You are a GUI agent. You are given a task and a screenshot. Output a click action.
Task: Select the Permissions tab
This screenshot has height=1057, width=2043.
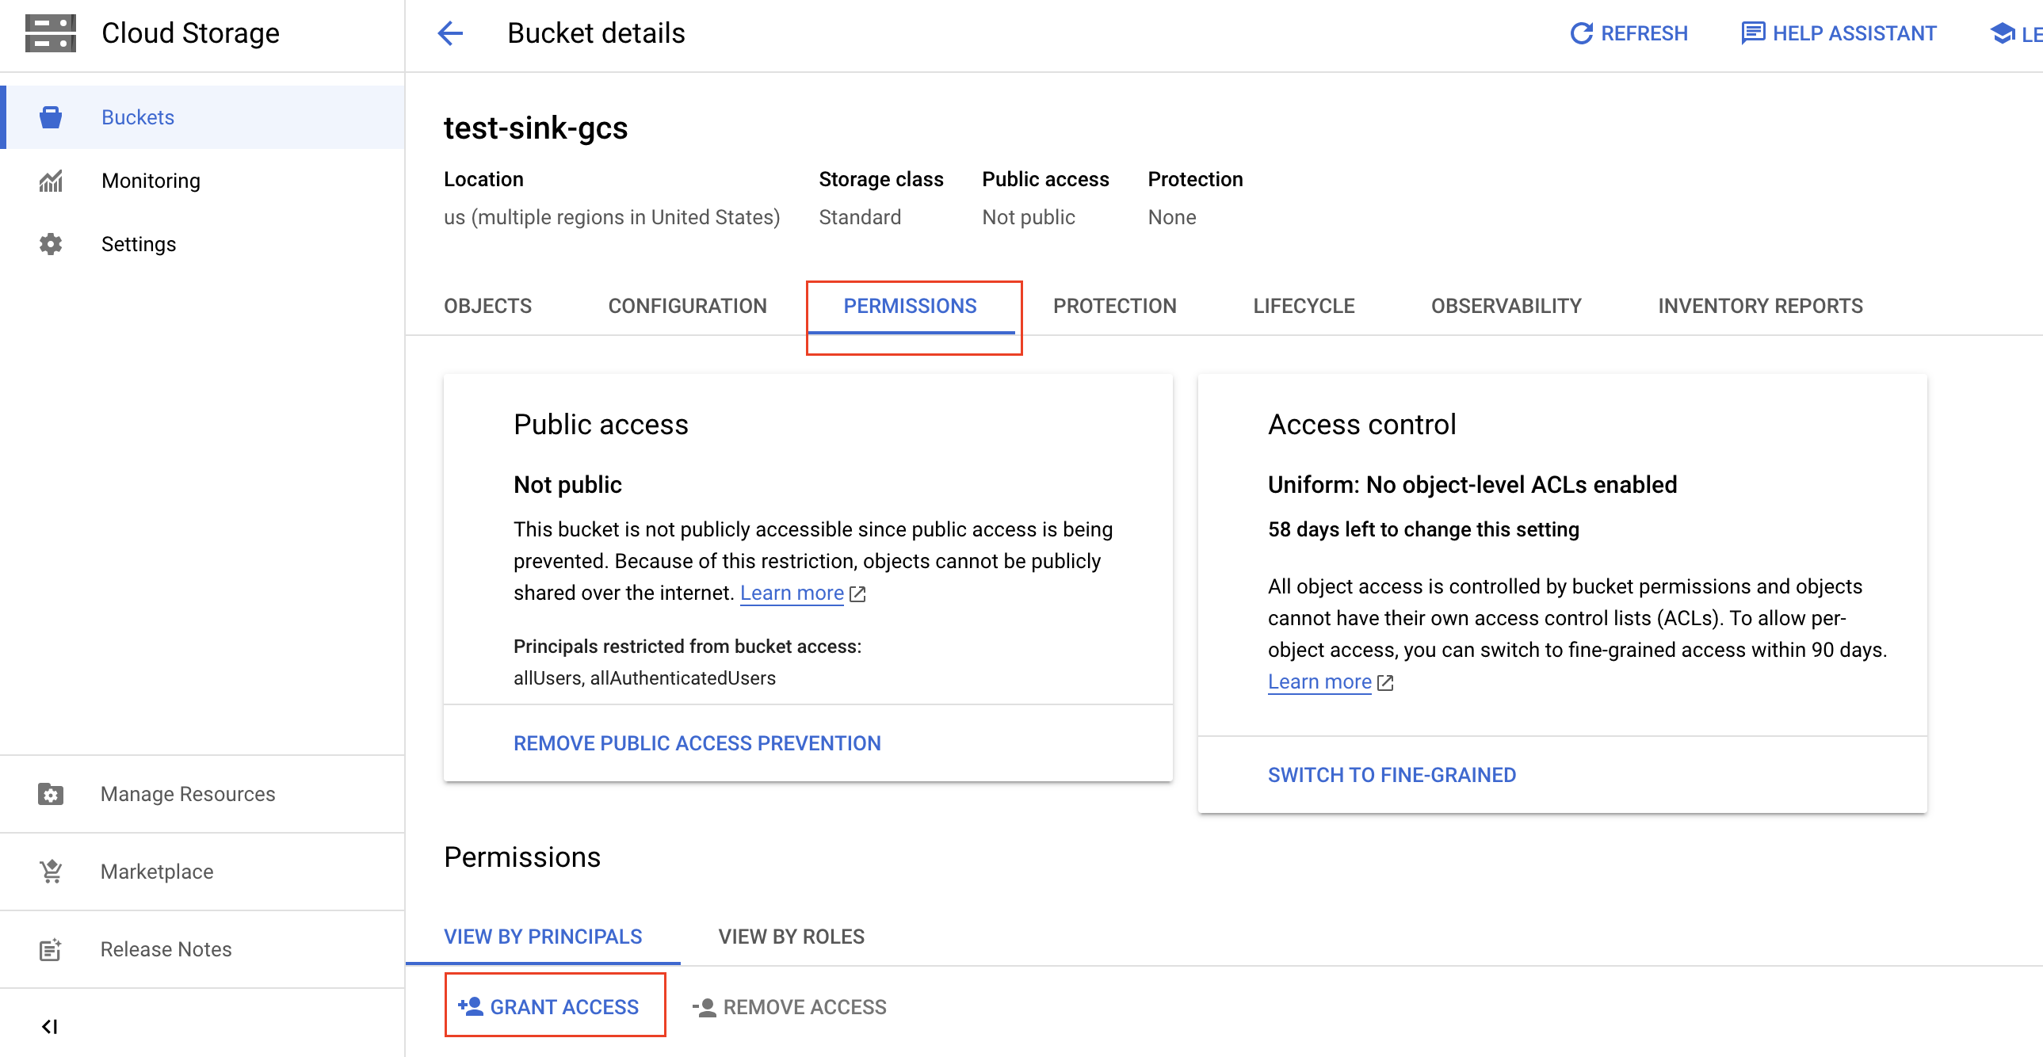(911, 306)
